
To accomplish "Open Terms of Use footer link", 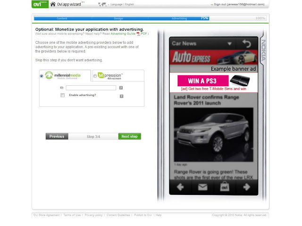I will click(72, 215).
